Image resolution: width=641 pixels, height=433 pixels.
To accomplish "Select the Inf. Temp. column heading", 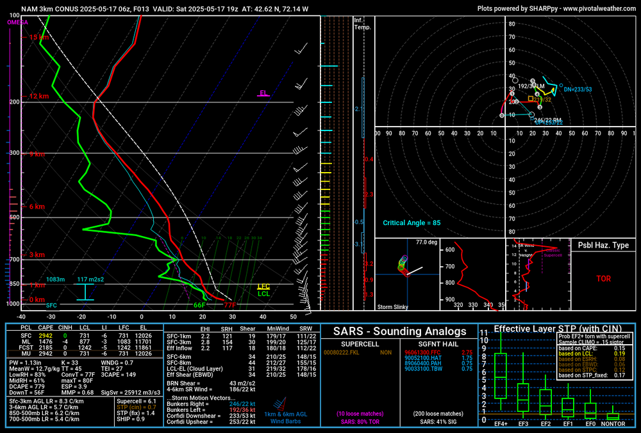I will (x=362, y=24).
